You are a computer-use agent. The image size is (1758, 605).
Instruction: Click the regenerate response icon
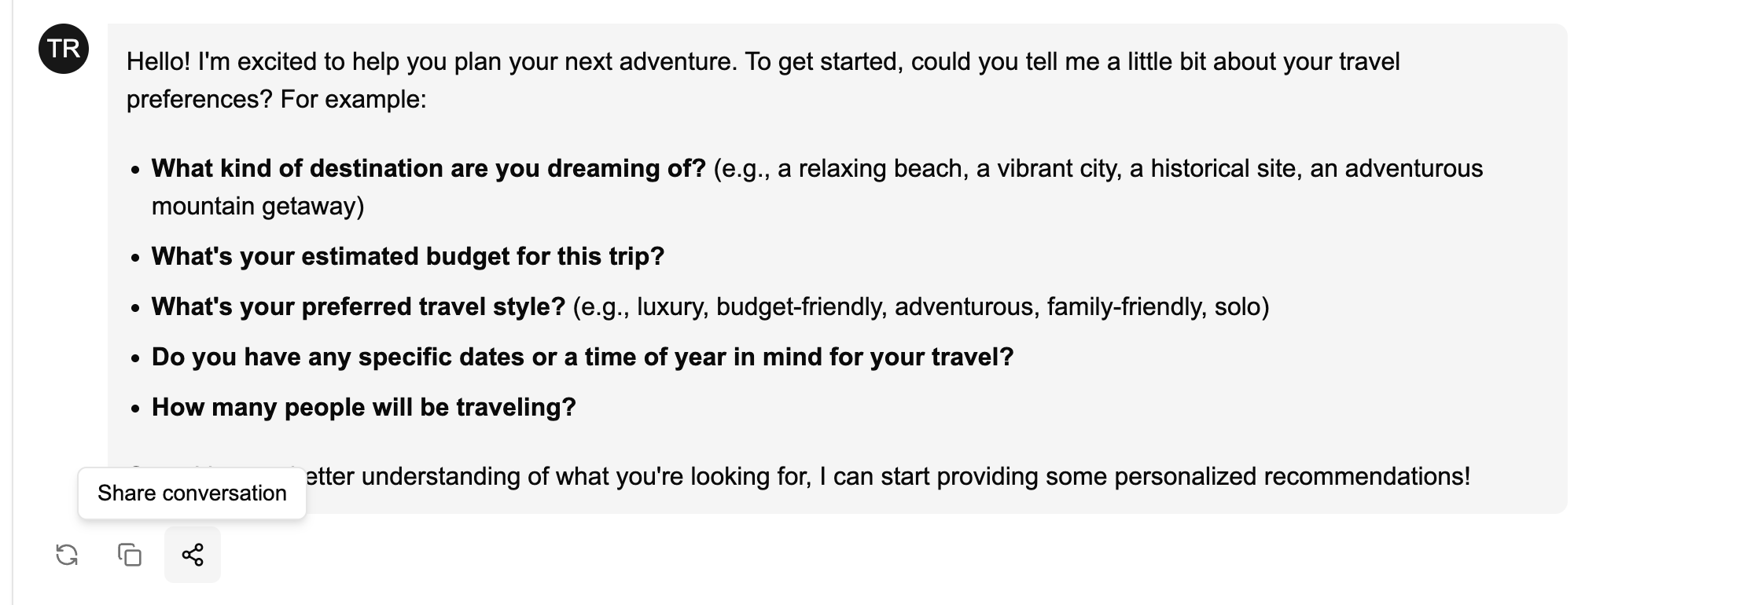pos(67,555)
